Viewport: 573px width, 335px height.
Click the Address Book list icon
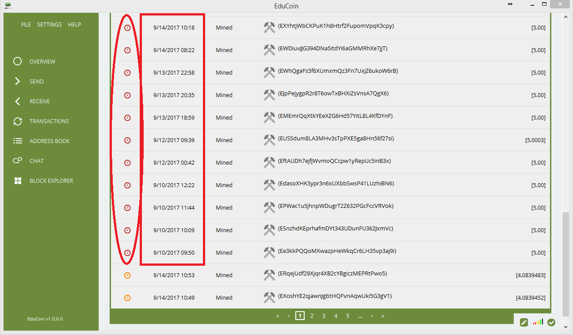tap(18, 141)
